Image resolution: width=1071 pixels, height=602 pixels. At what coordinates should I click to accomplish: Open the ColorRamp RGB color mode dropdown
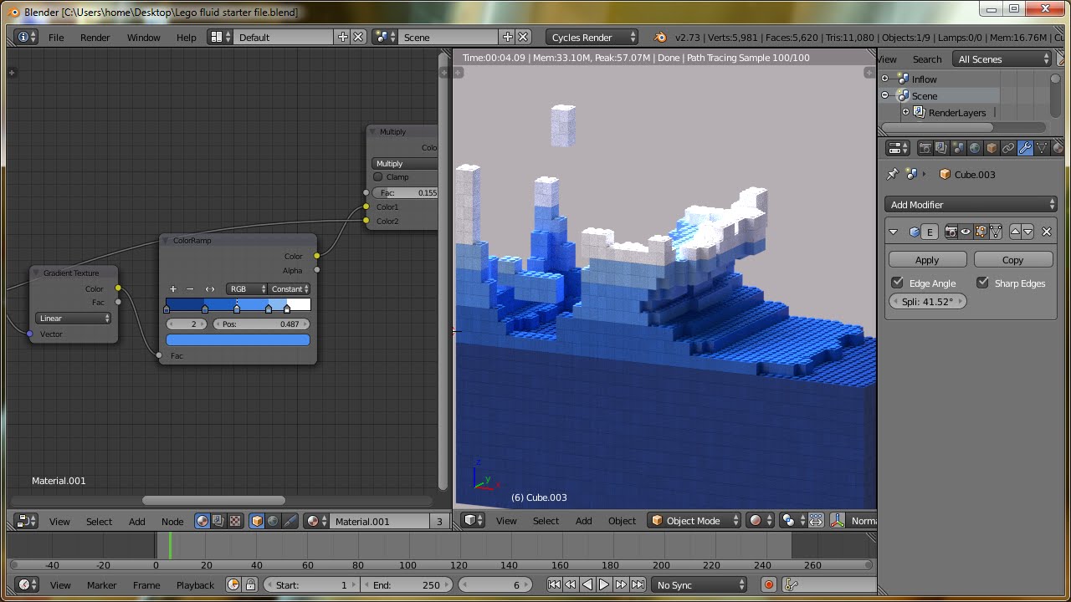(246, 288)
